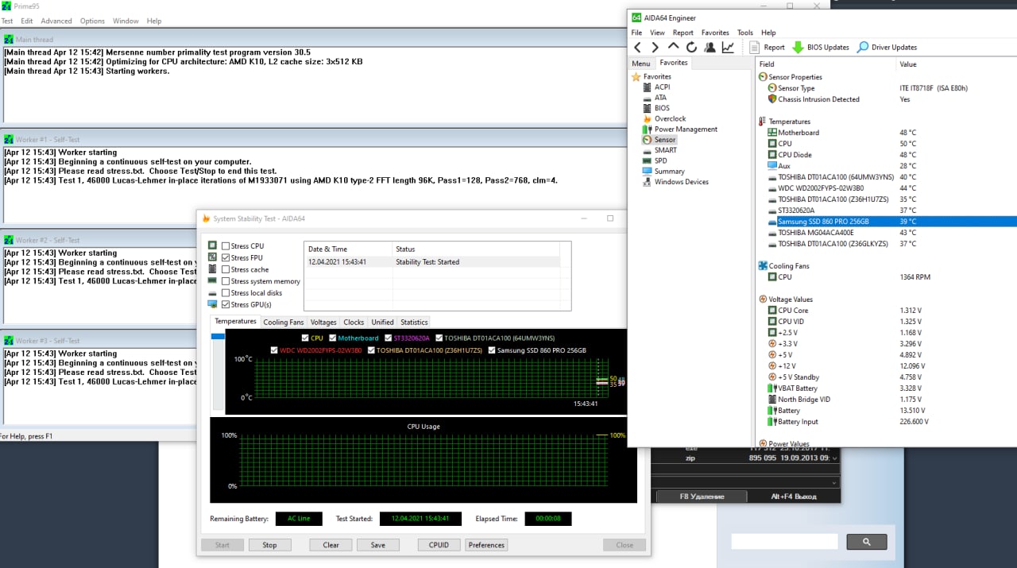This screenshot has height=568, width=1017.
Task: Enable Stress CPU checkbox
Action: tap(226, 246)
